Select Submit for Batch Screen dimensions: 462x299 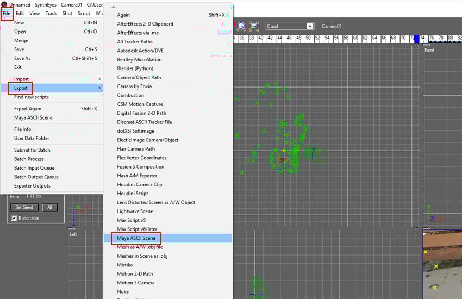(52, 150)
